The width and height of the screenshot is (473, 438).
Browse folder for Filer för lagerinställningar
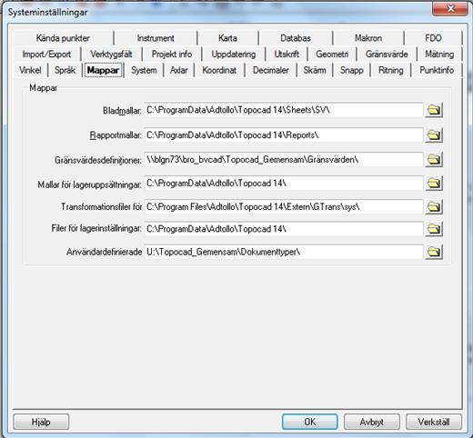click(x=434, y=229)
